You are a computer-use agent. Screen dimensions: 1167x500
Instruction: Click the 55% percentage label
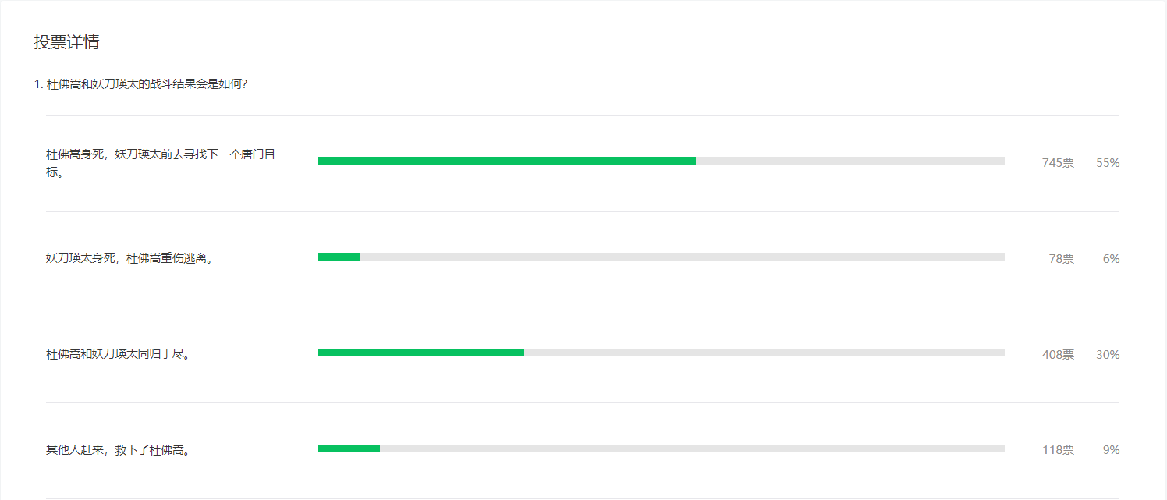click(x=1108, y=162)
